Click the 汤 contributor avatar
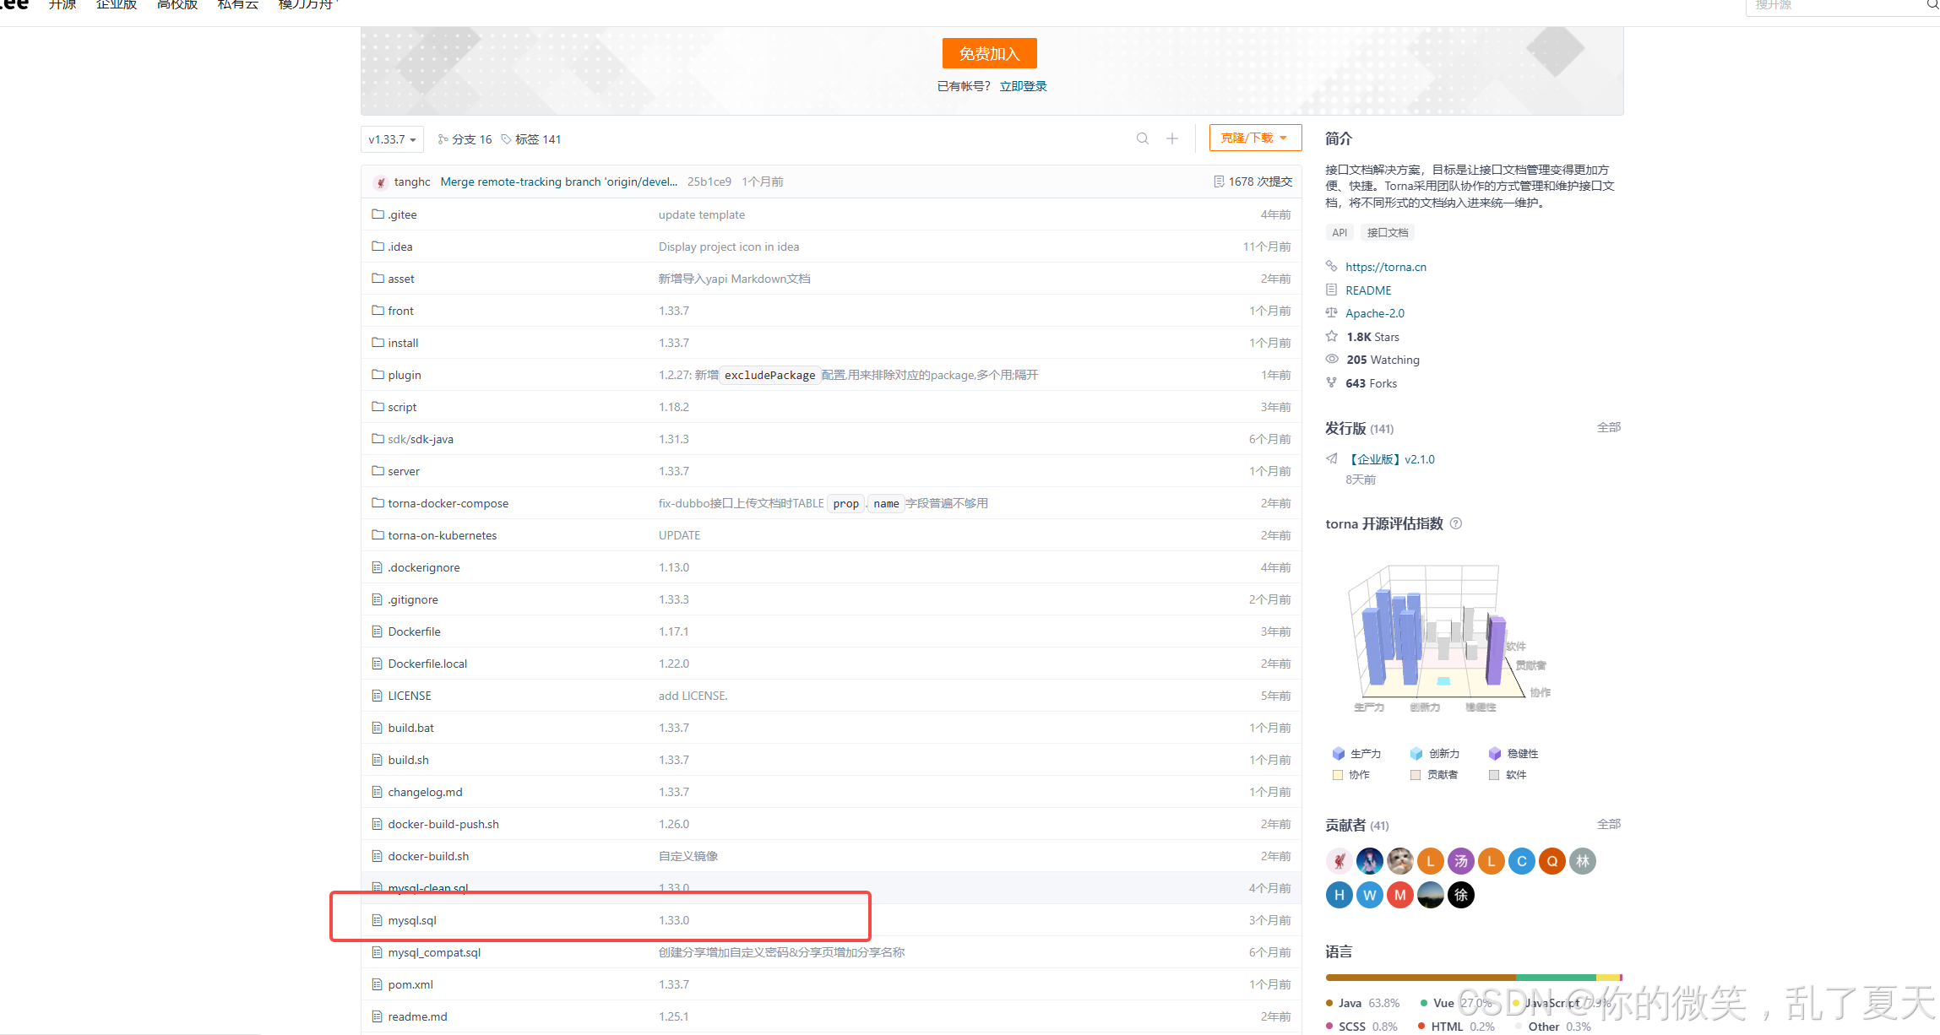1940x1035 pixels. click(1461, 861)
